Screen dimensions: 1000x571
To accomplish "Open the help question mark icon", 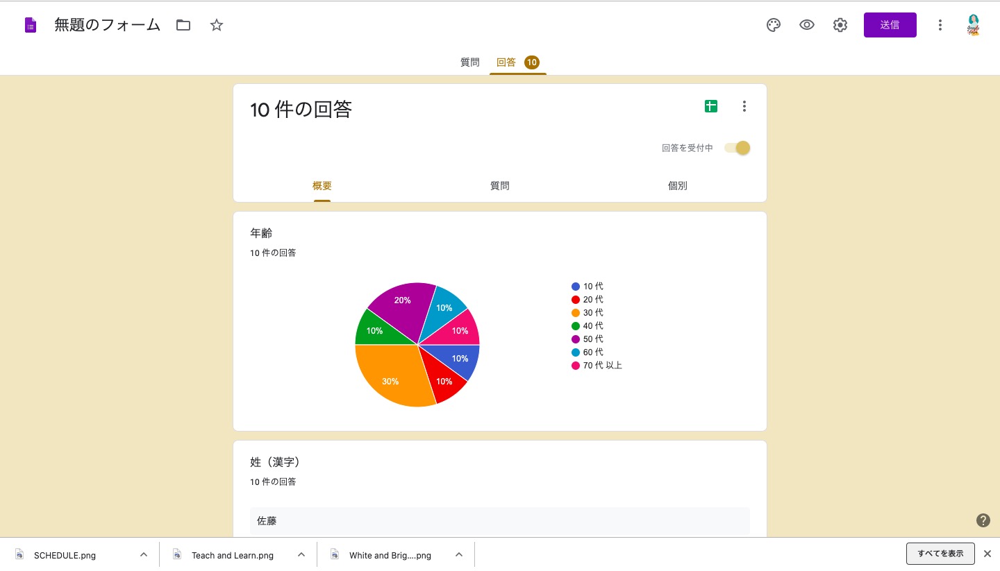I will 983,520.
